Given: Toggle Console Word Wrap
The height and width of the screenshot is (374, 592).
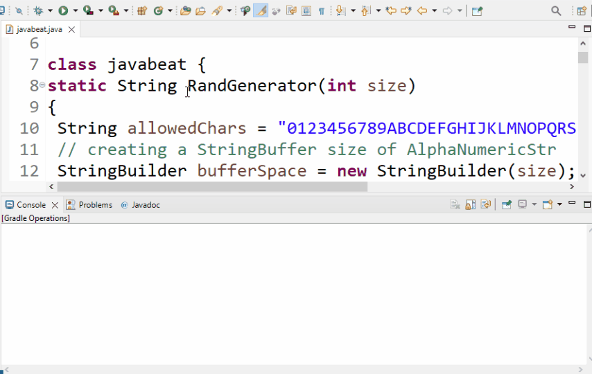Looking at the screenshot, I should coord(485,205).
